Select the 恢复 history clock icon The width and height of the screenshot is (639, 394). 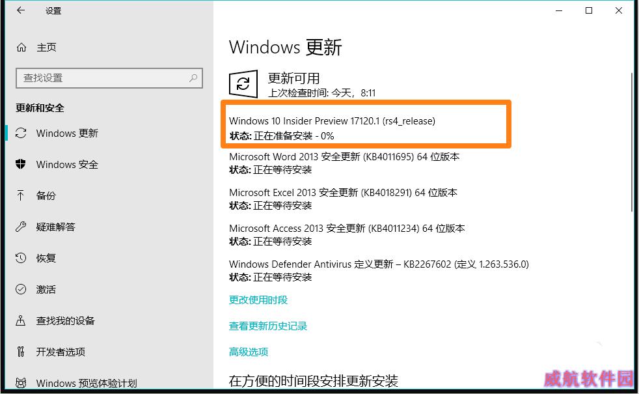(x=21, y=258)
